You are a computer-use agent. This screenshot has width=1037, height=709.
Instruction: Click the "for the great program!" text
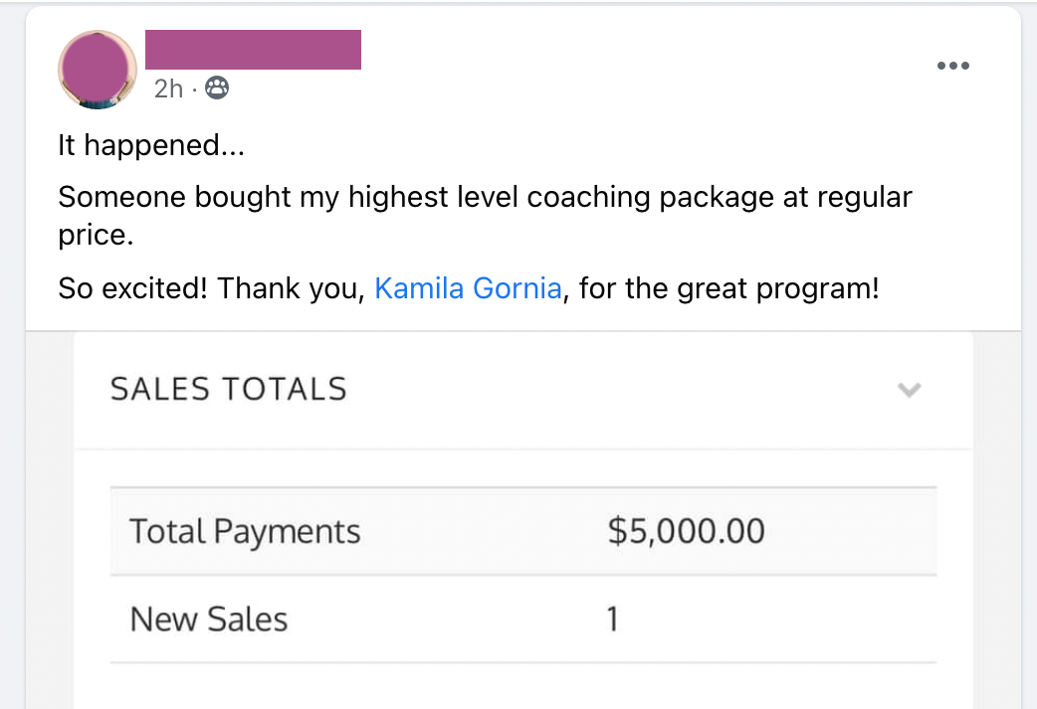tap(728, 289)
